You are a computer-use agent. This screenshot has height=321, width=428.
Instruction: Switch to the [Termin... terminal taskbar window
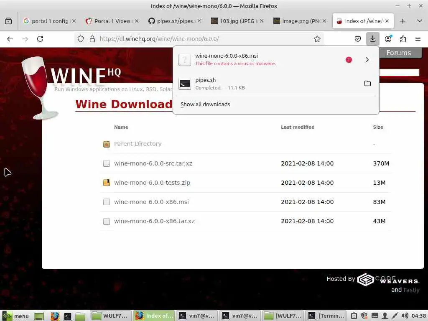[x=326, y=316]
